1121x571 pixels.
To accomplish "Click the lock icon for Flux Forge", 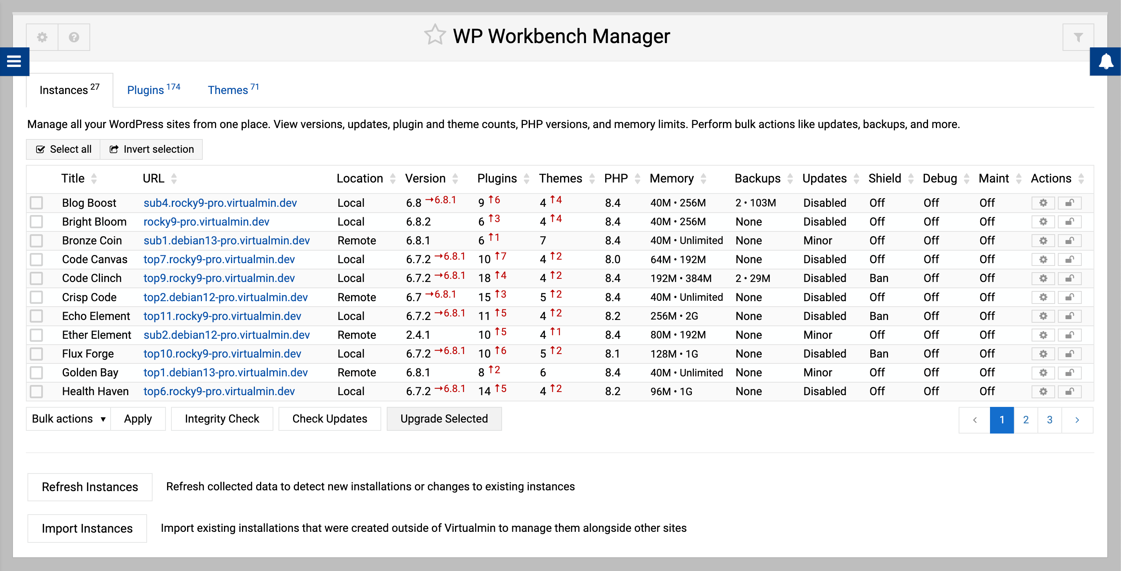I will pos(1070,354).
